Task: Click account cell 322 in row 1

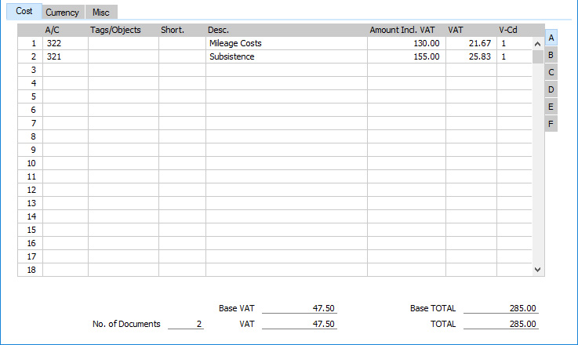Action: [x=65, y=43]
